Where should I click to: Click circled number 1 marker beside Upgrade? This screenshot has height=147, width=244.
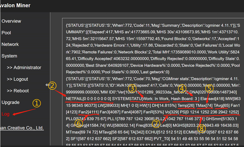tap(36, 103)
